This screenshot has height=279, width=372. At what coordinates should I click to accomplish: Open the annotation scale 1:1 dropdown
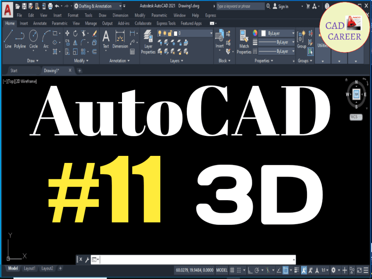[325, 270]
